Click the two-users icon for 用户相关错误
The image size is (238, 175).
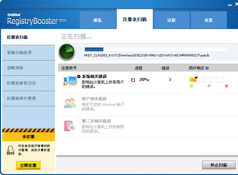pyautogui.click(x=70, y=103)
